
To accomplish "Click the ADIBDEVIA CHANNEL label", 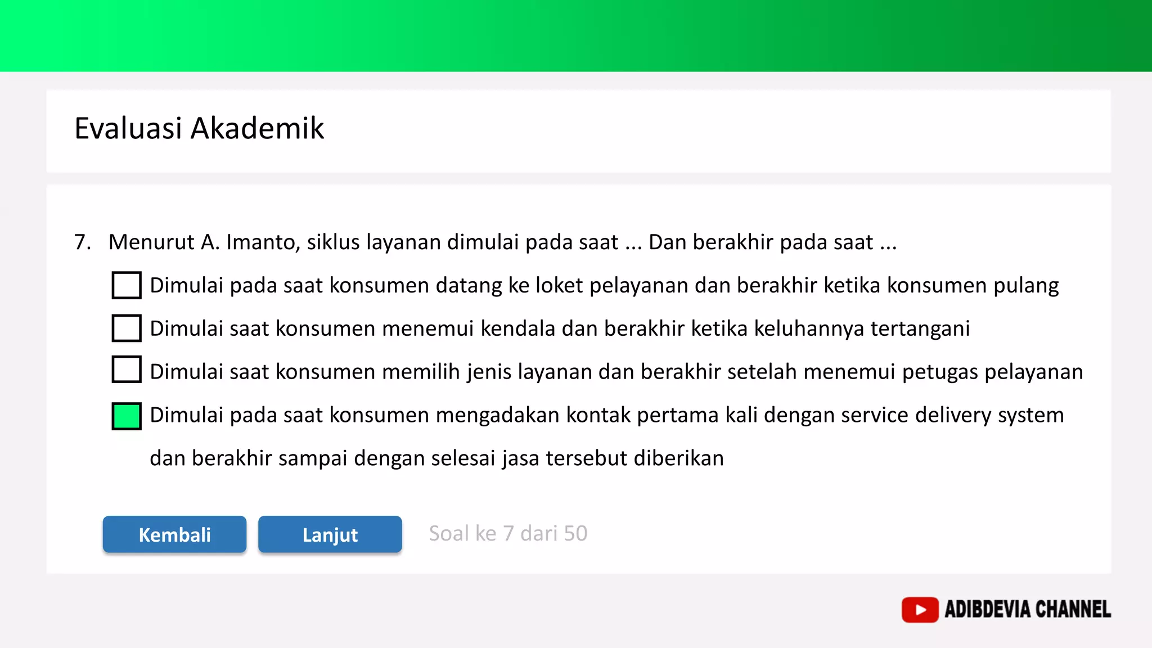I will 1027,610.
